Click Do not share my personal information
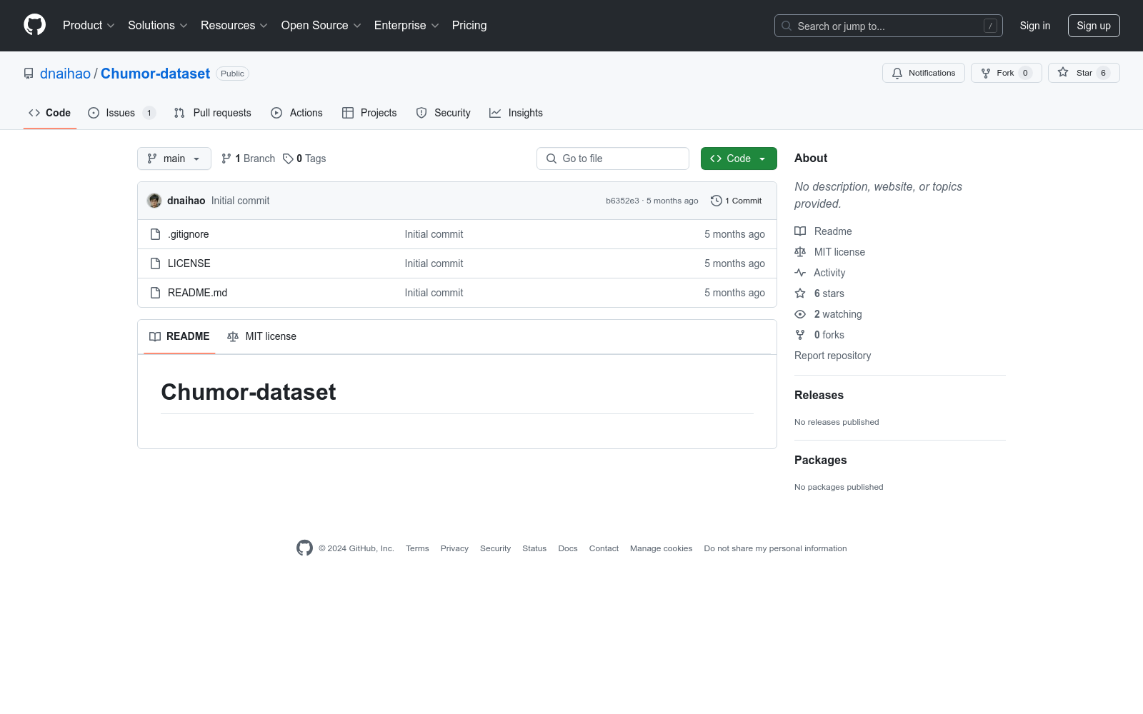The height and width of the screenshot is (714, 1143). tap(775, 548)
